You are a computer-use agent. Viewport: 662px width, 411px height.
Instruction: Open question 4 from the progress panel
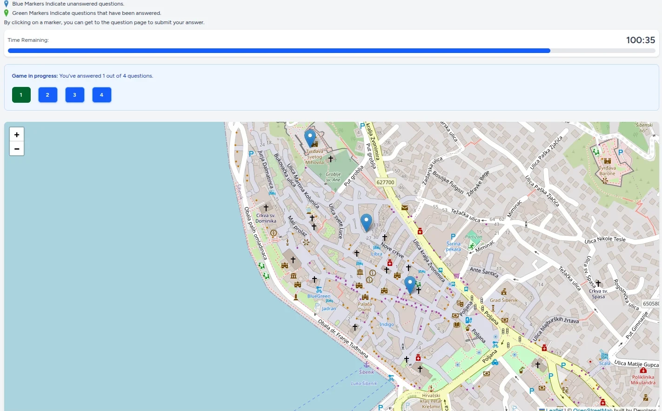pos(101,94)
